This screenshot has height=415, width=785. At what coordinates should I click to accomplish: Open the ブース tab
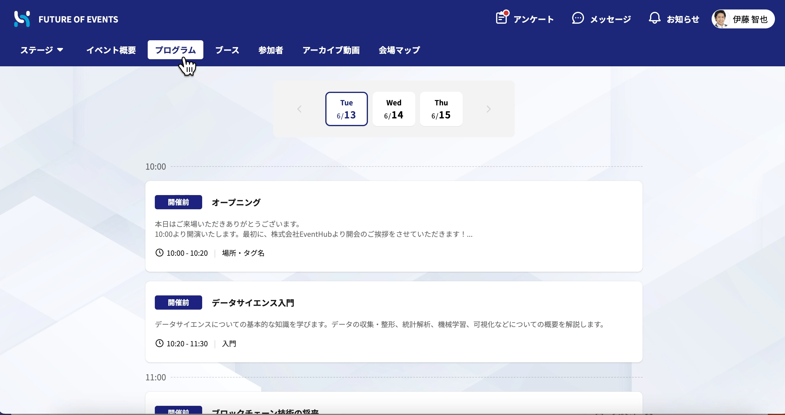(227, 50)
